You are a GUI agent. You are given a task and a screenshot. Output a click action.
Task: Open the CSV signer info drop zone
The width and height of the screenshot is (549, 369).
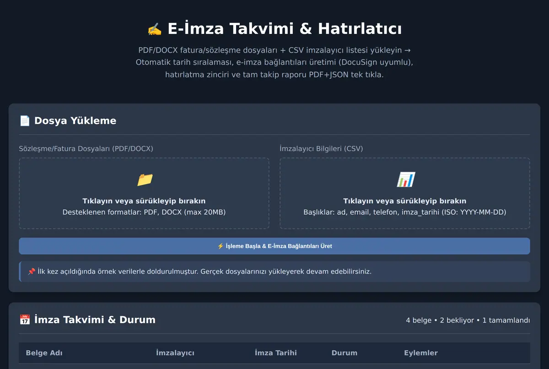coord(405,193)
